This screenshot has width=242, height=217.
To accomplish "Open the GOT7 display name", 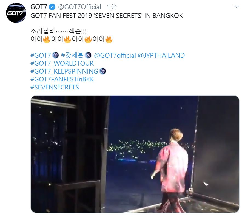I will point(39,7).
